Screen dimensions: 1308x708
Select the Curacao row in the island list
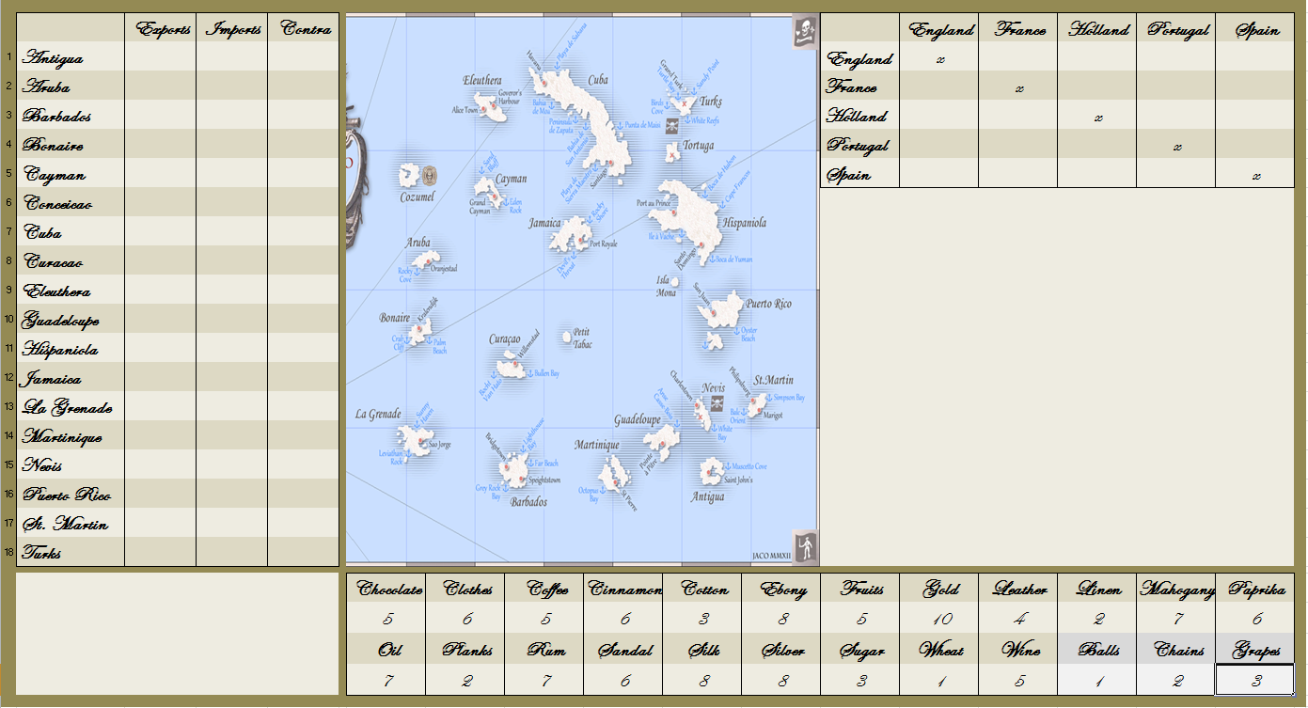click(178, 261)
